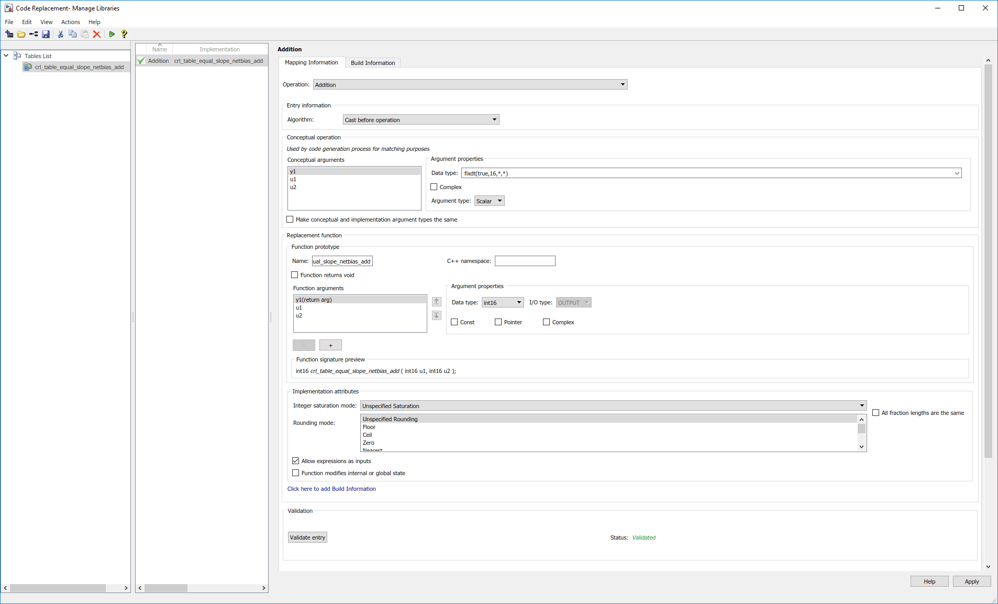Click the New table toolbar icon
This screenshot has height=604, width=998.
pyautogui.click(x=9, y=34)
